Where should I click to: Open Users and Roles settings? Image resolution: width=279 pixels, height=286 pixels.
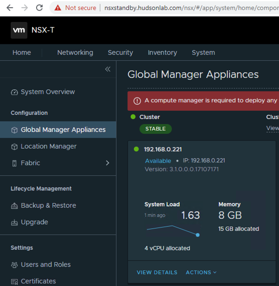(46, 264)
